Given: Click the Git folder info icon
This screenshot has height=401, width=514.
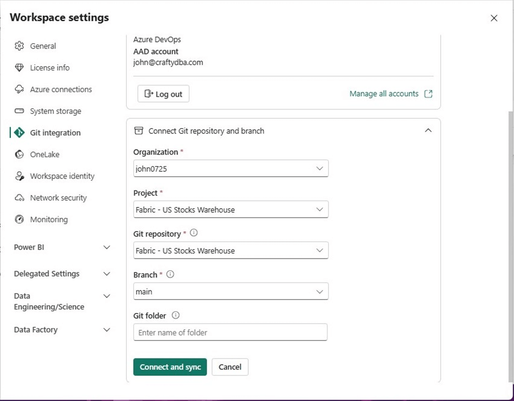Looking at the screenshot, I should [175, 315].
